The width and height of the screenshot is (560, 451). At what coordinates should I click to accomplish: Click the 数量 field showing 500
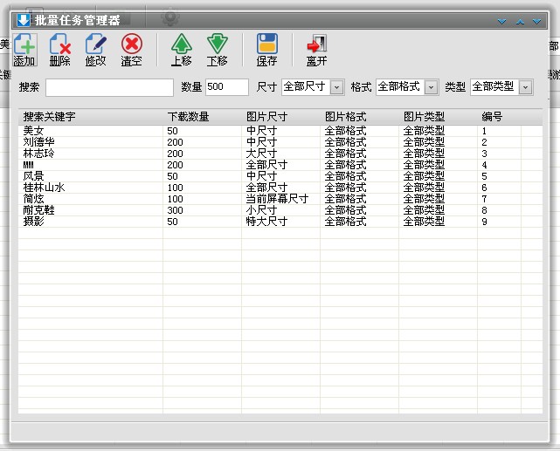[227, 87]
